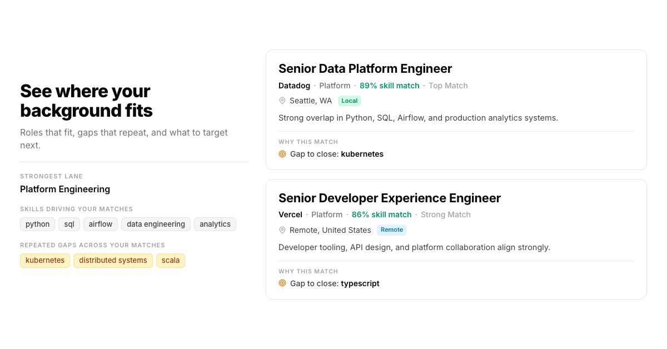Select the data engineering skill chip

coord(156,224)
